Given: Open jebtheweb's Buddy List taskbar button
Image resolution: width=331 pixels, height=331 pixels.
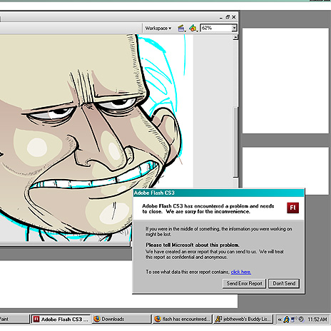Looking at the screenshot, I should point(243,319).
